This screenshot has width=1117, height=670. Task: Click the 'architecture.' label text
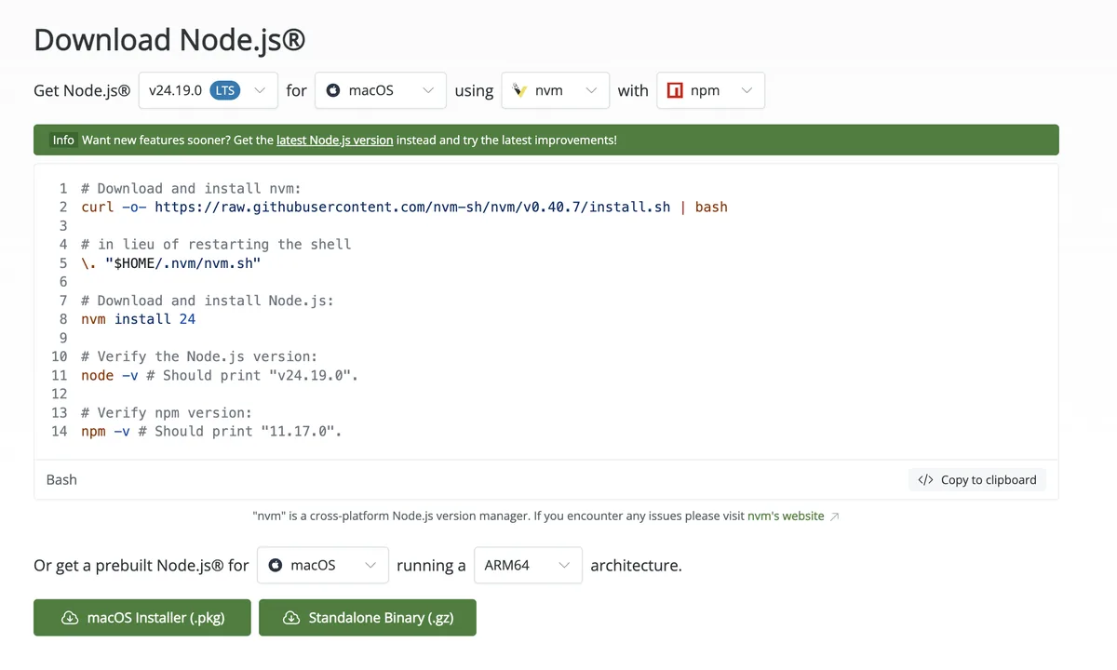click(636, 565)
